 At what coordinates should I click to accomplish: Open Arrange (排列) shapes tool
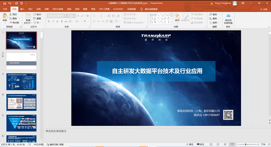pyautogui.click(x=177, y=17)
